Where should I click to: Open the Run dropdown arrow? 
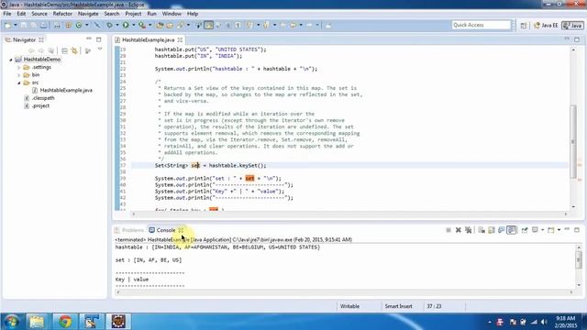(133, 25)
